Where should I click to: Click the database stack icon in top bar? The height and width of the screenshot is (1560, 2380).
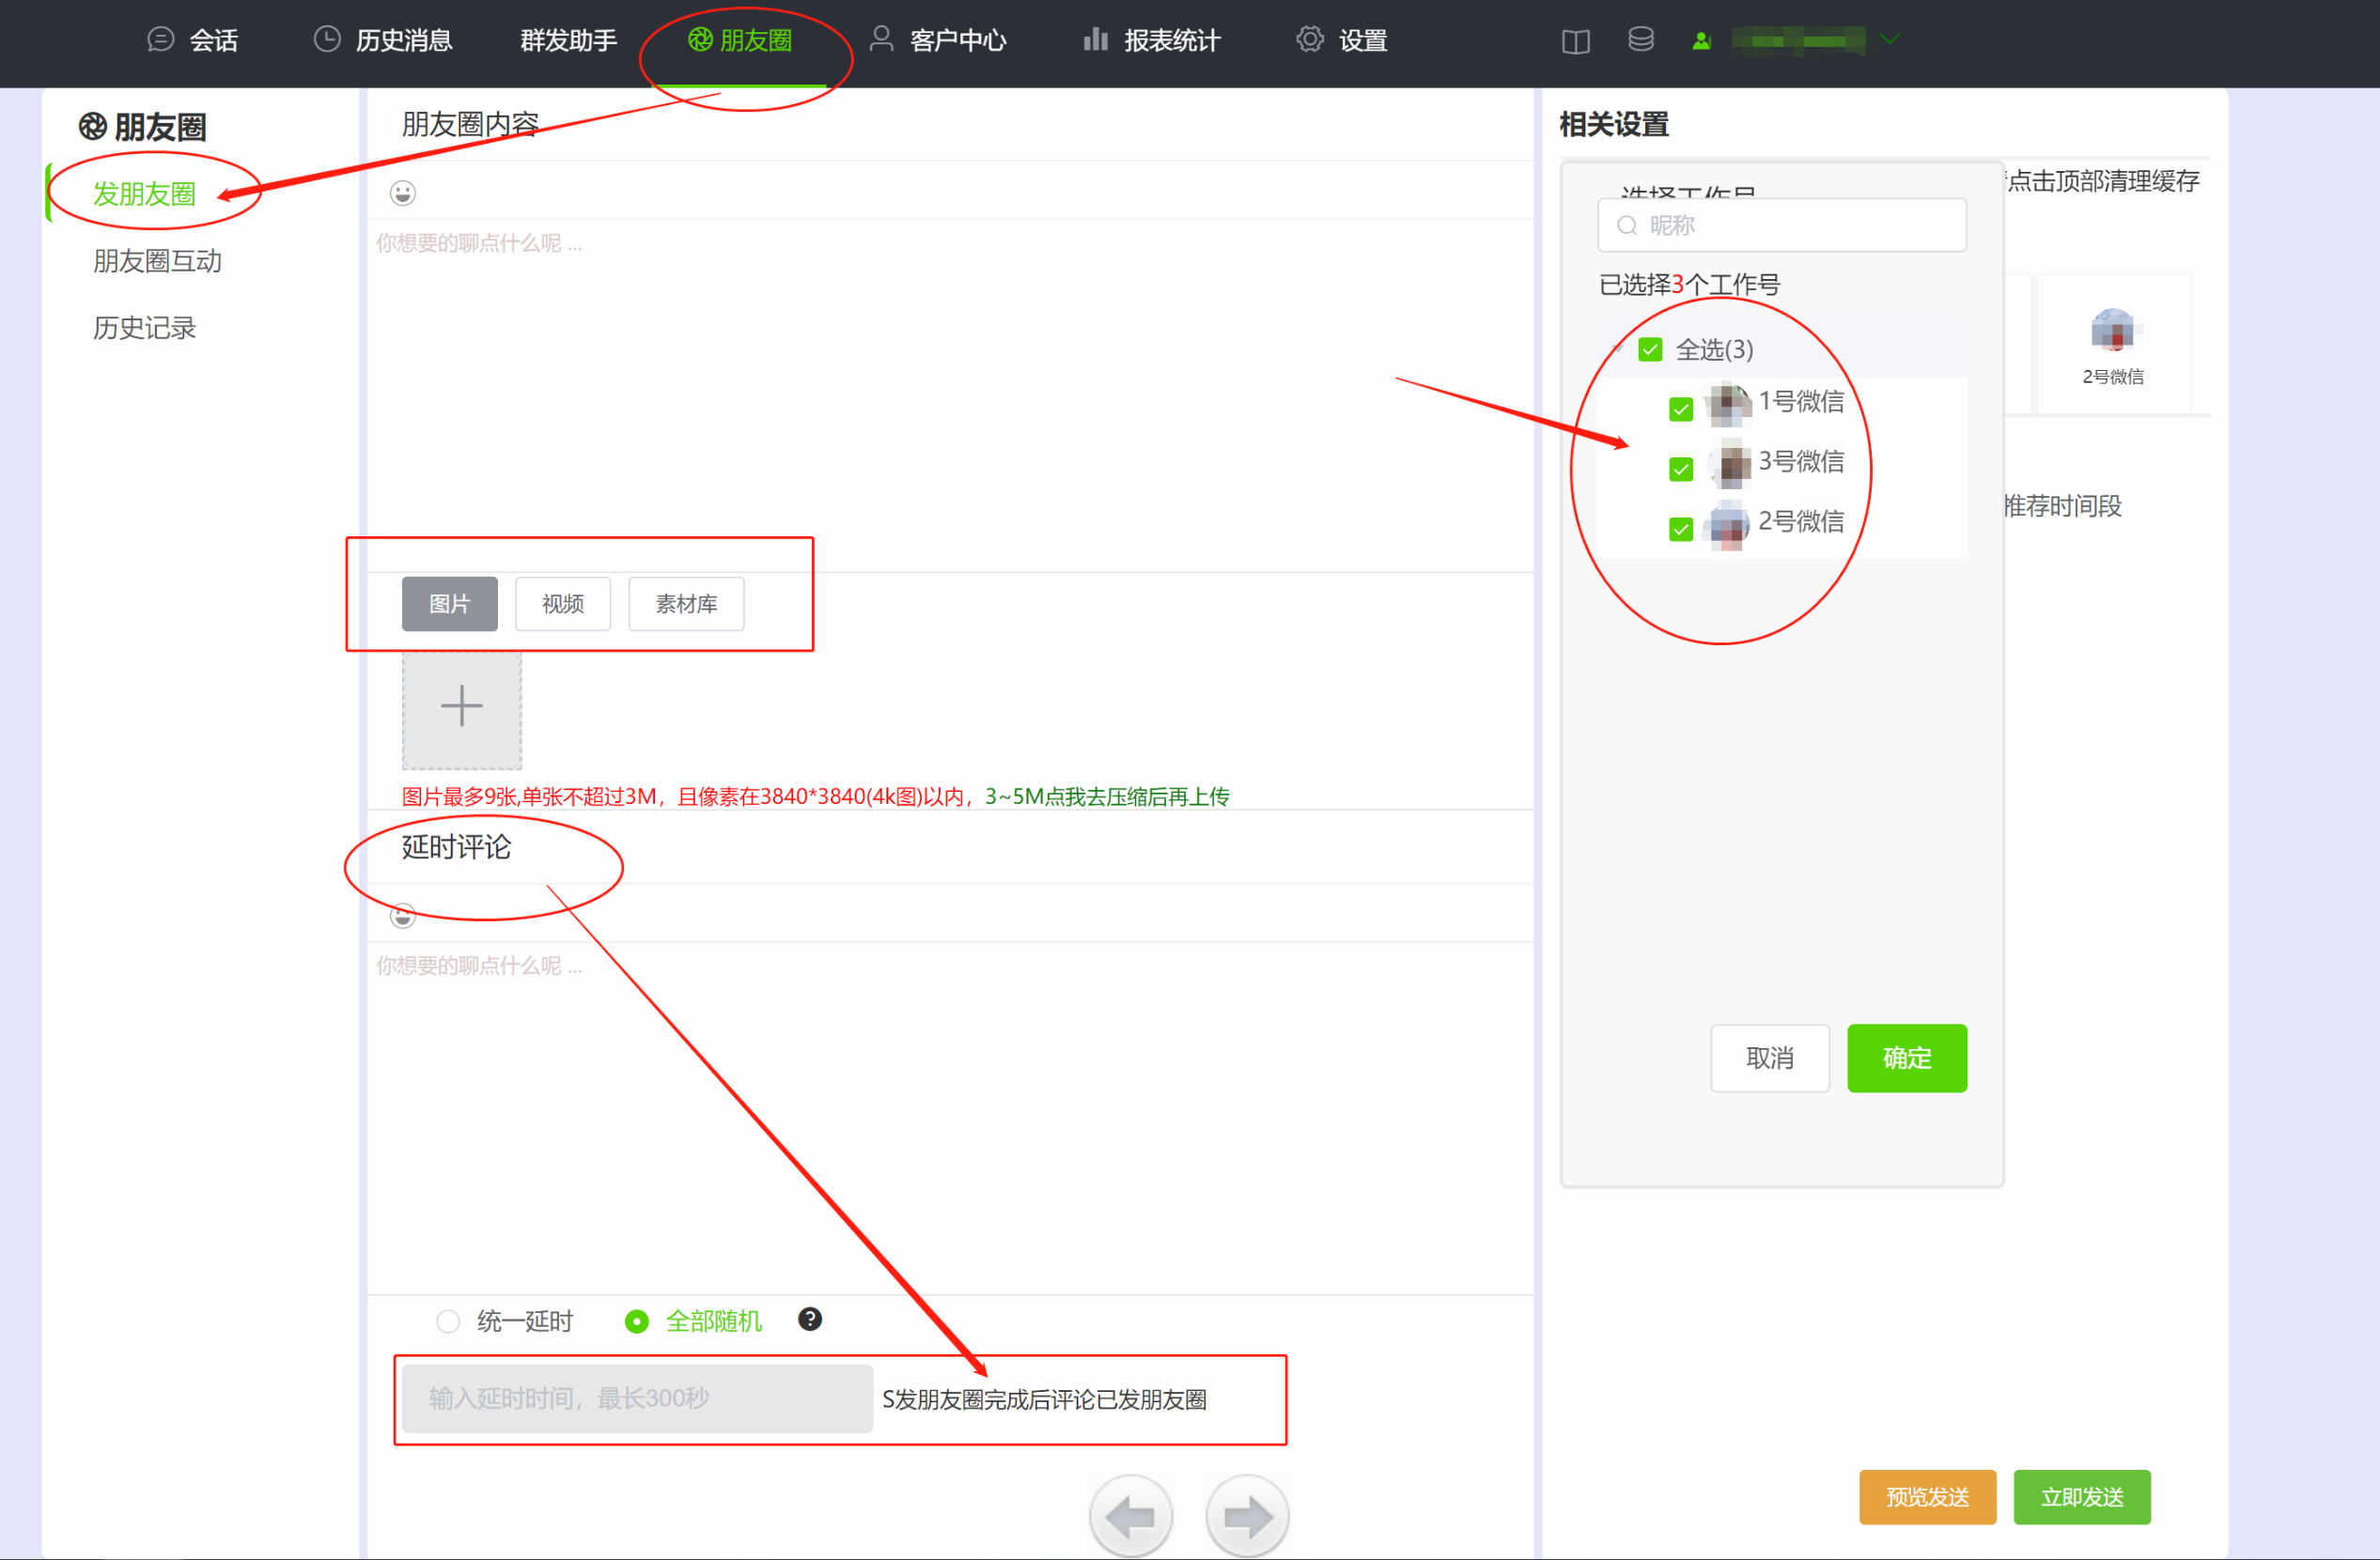pos(1640,40)
